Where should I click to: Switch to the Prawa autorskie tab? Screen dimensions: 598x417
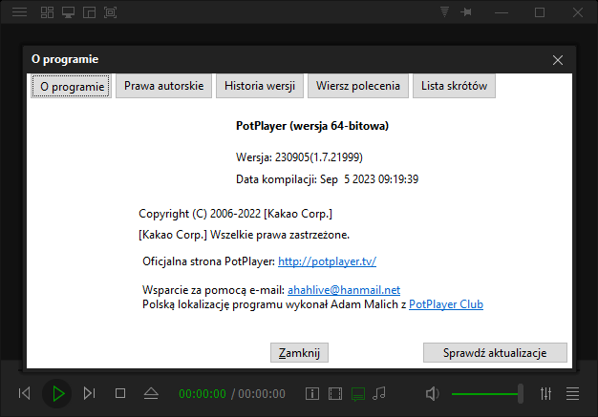163,86
